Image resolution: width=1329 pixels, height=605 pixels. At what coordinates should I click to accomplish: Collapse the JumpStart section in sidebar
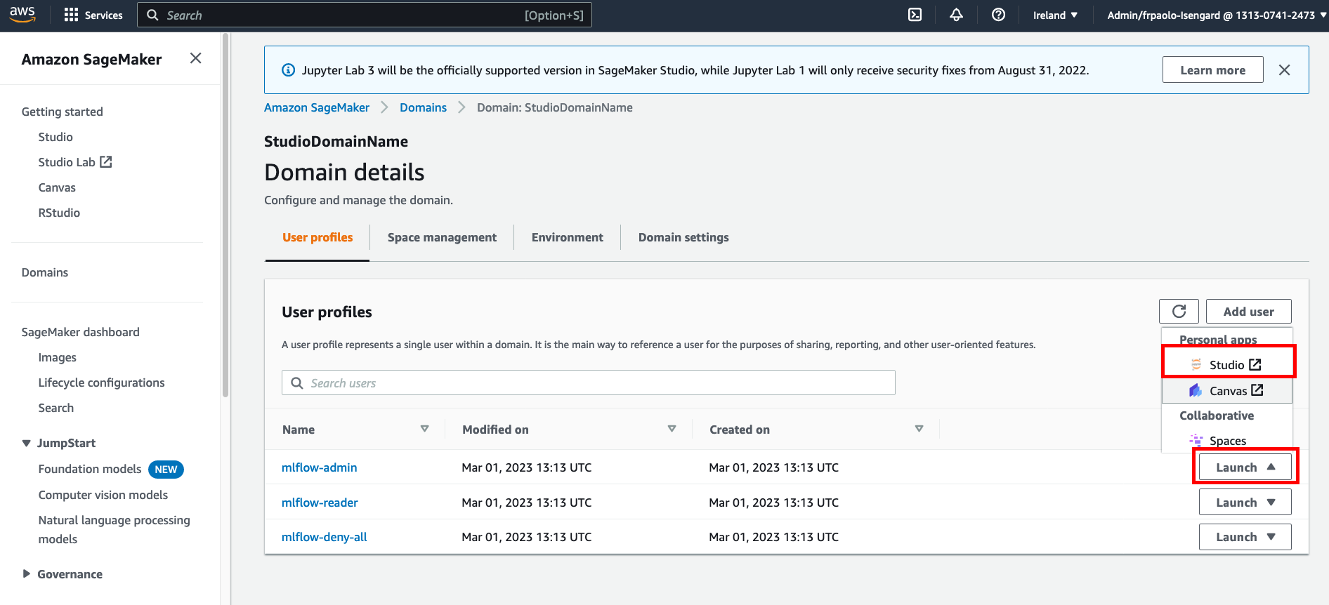(27, 443)
